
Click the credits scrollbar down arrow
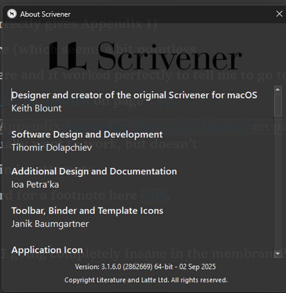[277, 254]
